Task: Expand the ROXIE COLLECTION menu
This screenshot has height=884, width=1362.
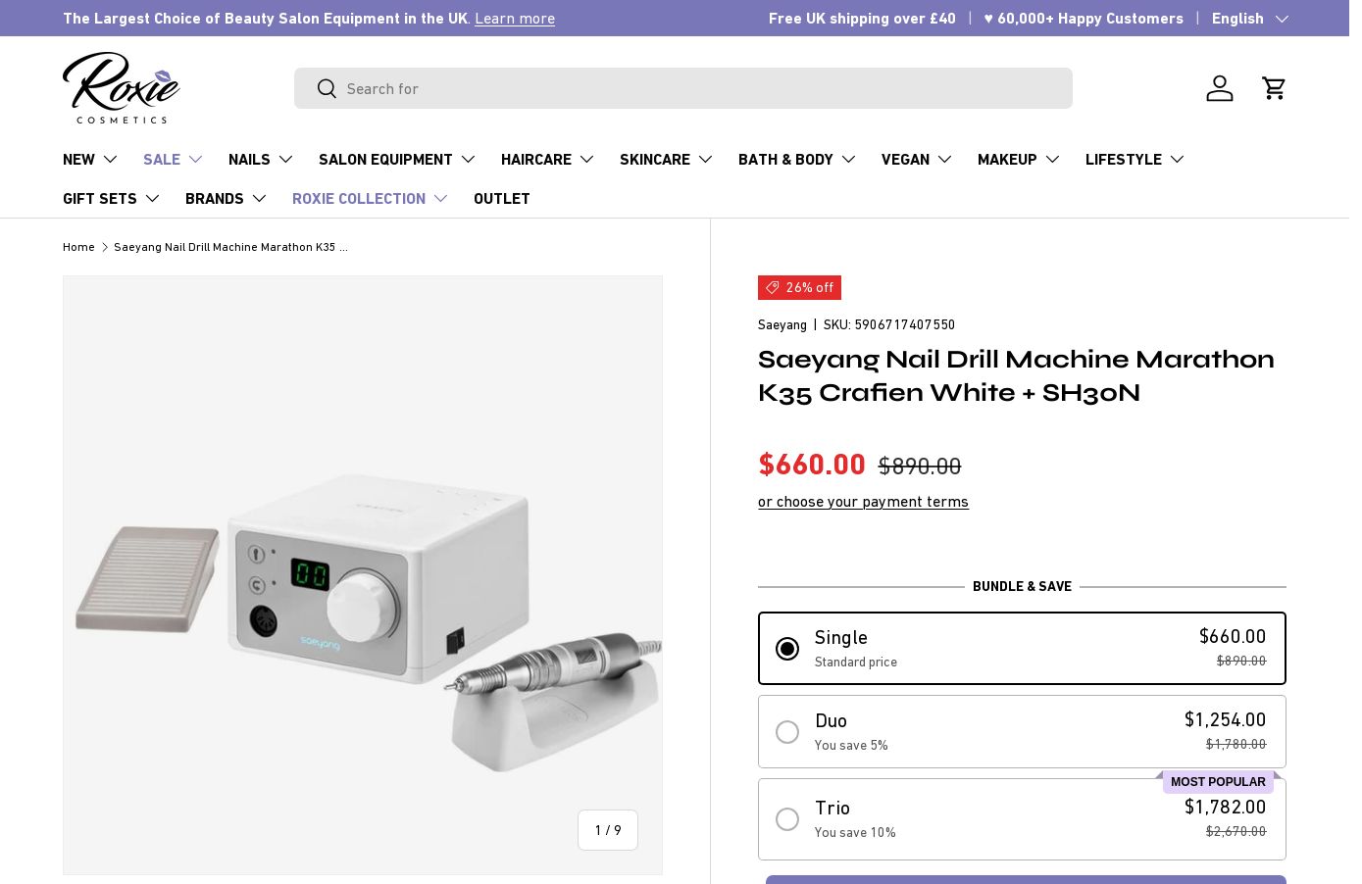Action: pos(371,198)
